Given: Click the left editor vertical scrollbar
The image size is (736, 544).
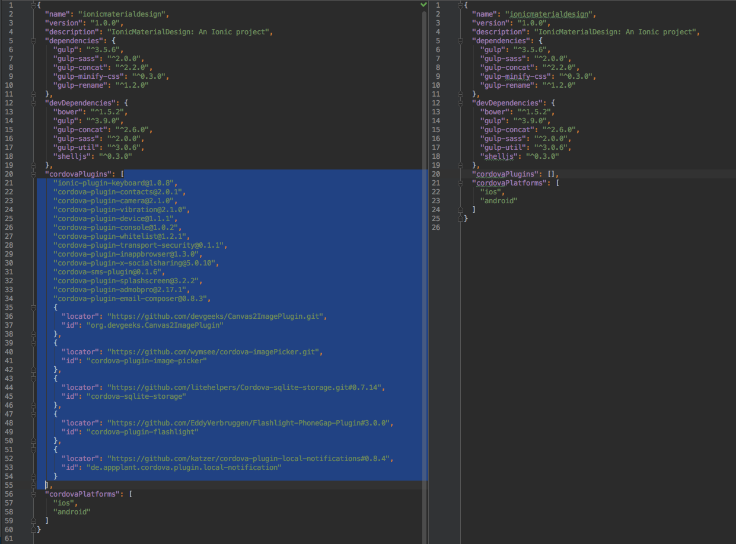Looking at the screenshot, I should 425,237.
